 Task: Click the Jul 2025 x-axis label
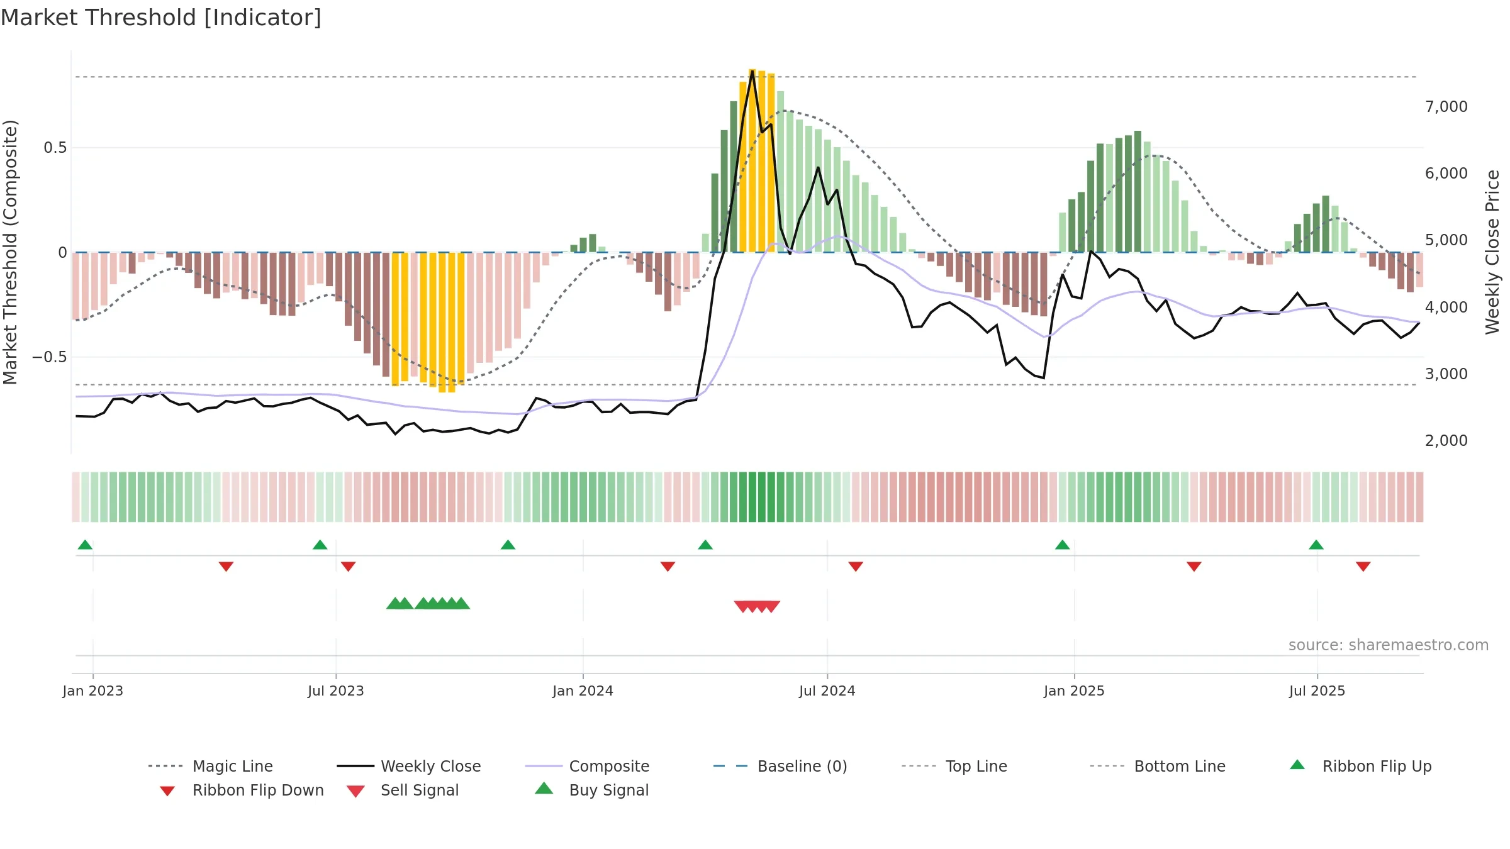pos(1317,691)
